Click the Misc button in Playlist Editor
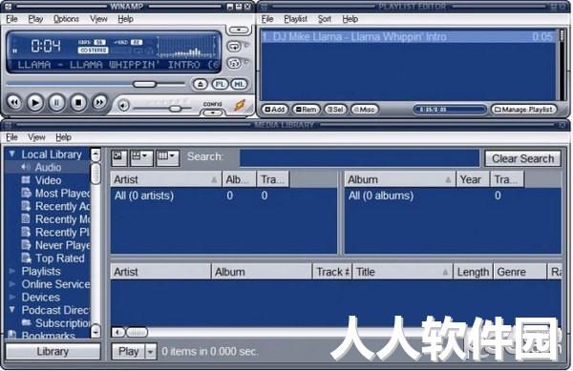This screenshot has width=573, height=371. click(x=365, y=110)
